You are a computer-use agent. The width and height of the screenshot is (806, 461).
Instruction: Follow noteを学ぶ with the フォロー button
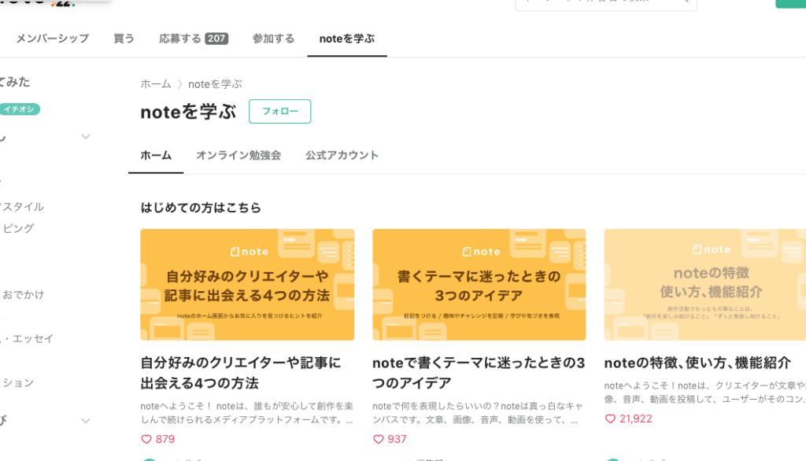tap(279, 112)
